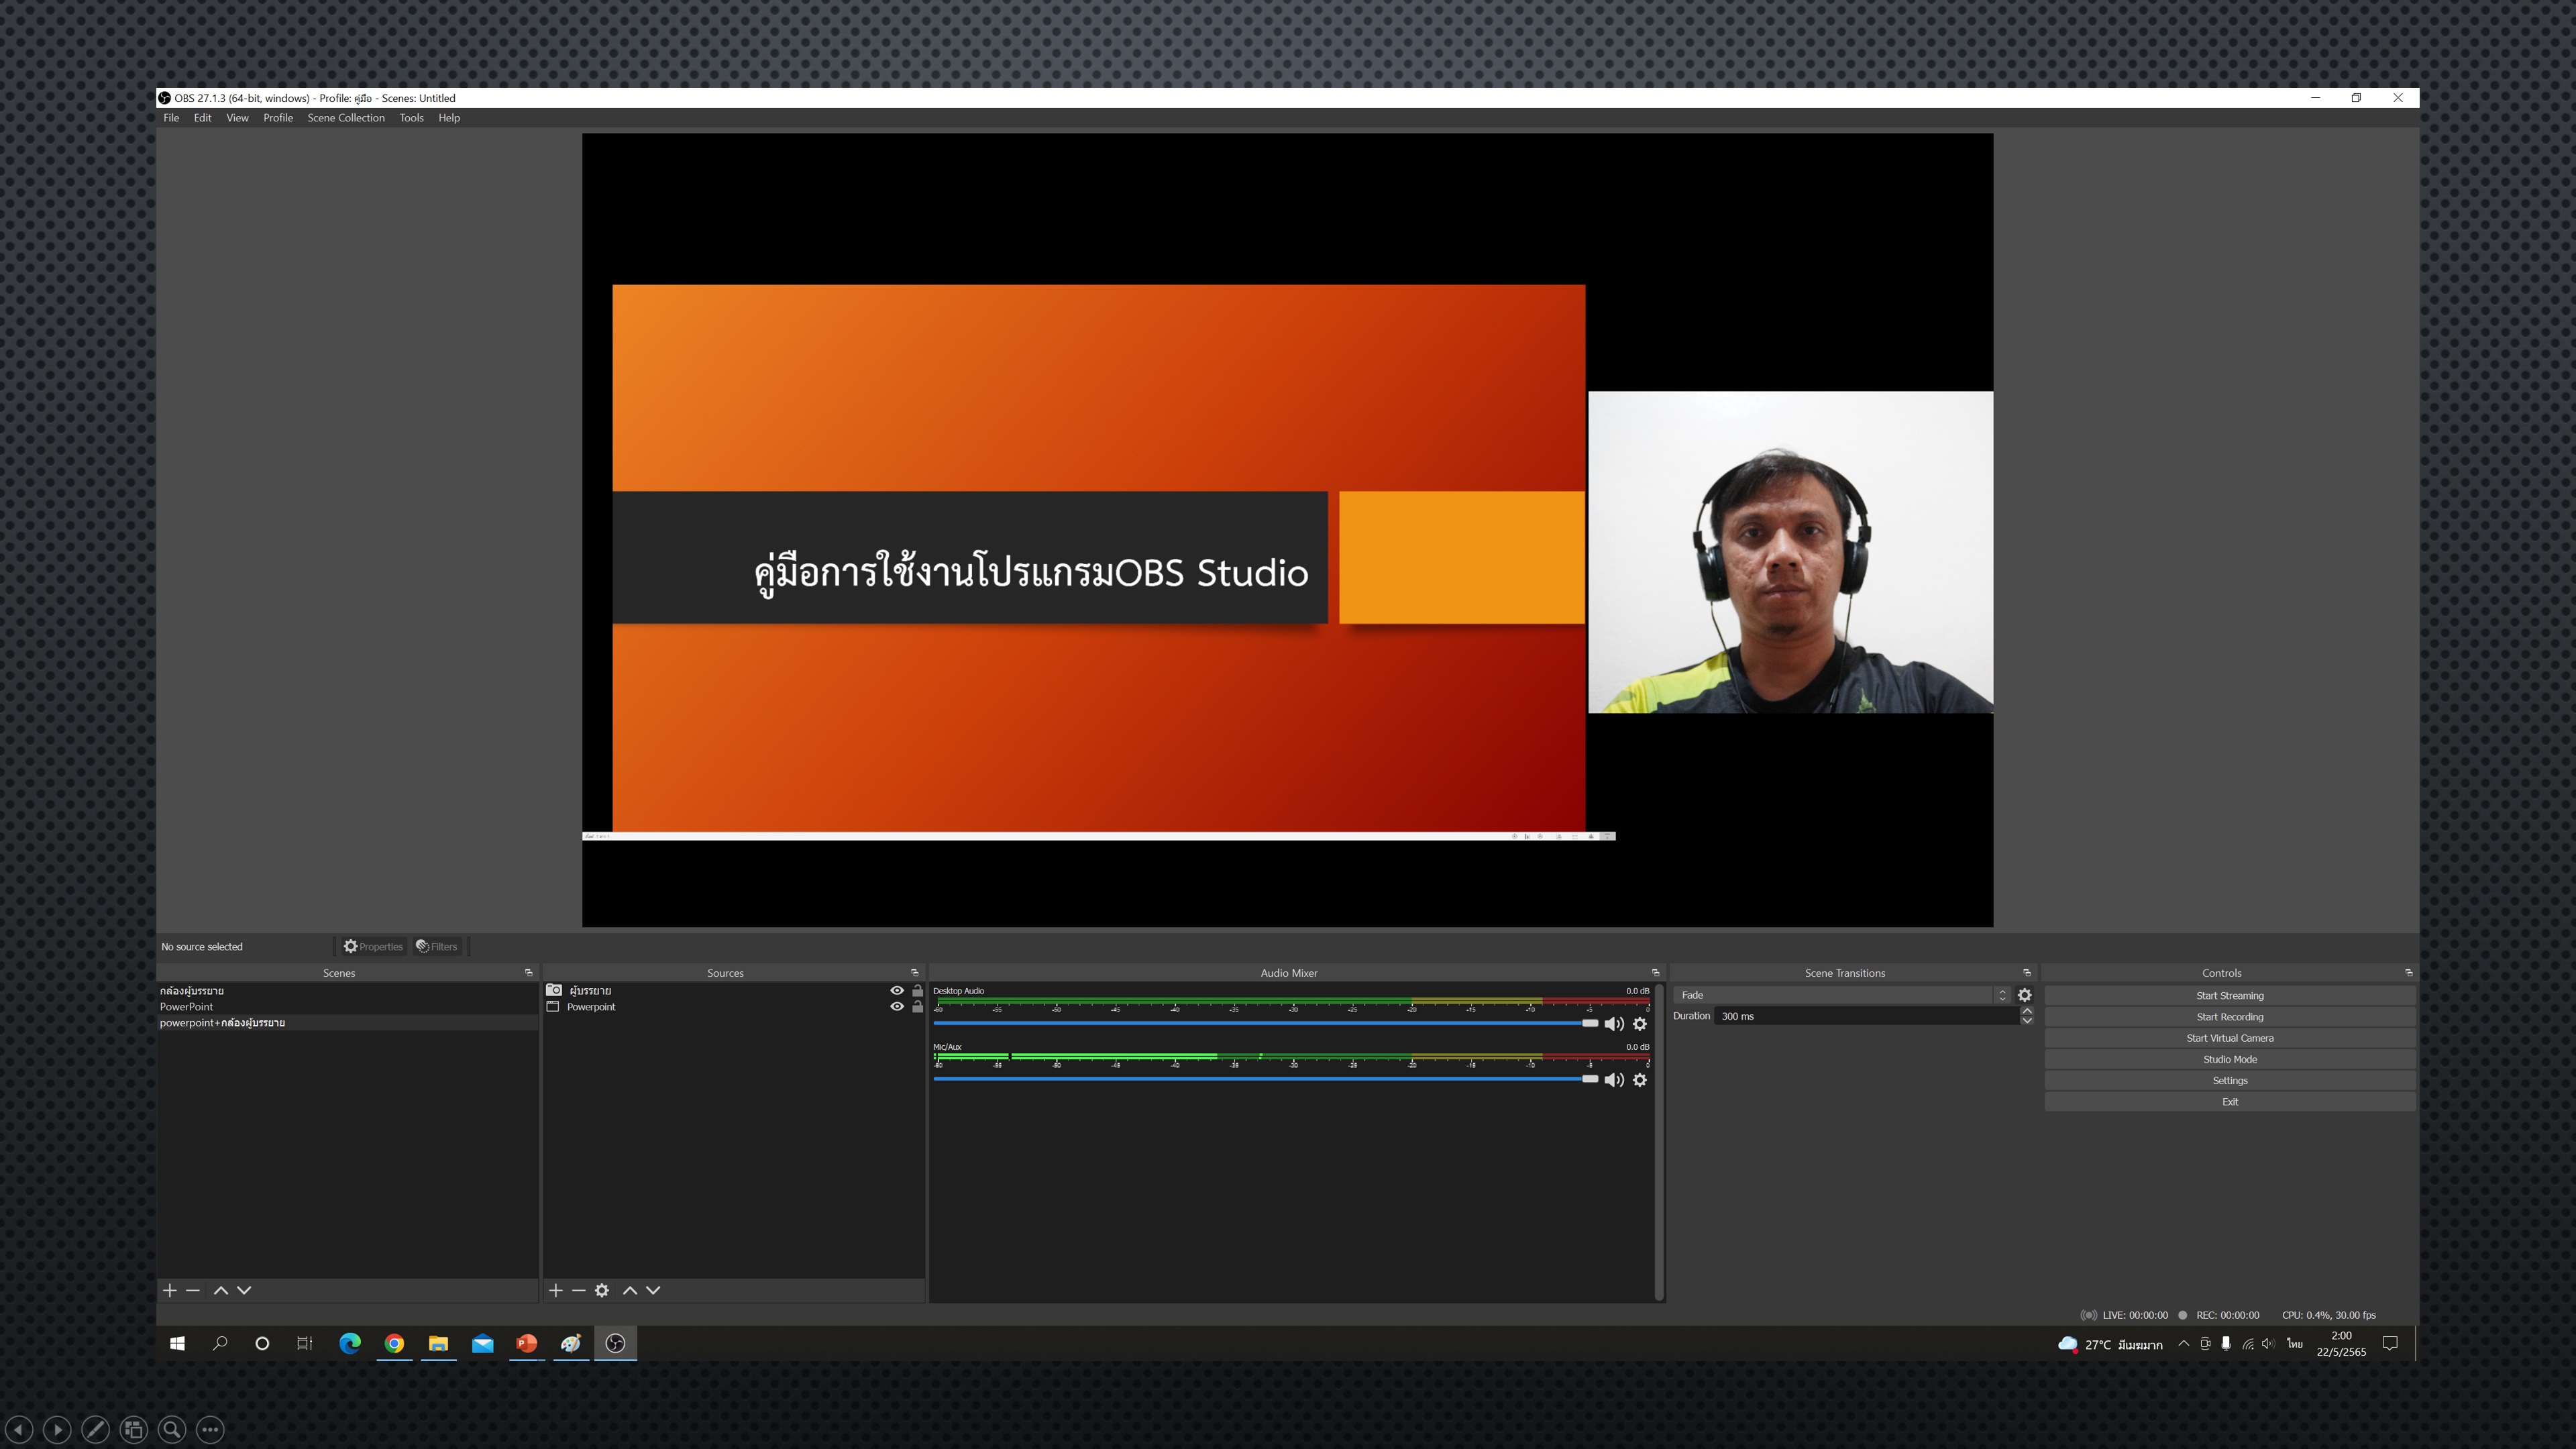2576x1449 pixels.
Task: Click the Exit button
Action: (2230, 1102)
